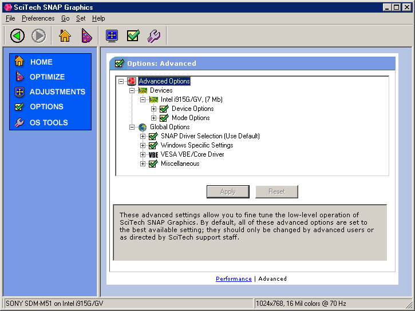Click the checkmark icon beside Device Options

164,109
